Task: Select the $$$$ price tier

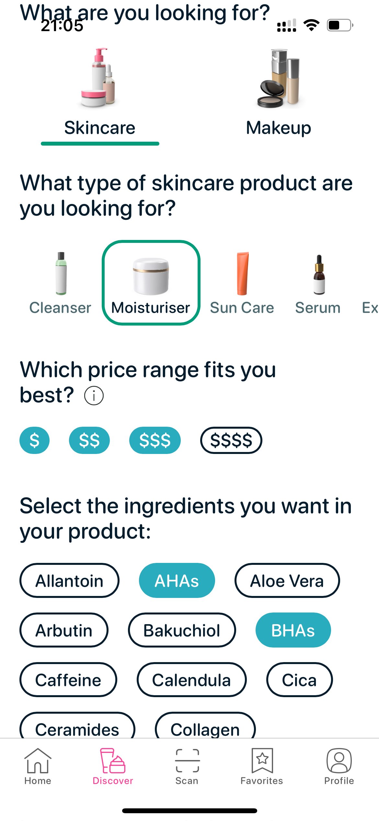Action: pos(231,440)
